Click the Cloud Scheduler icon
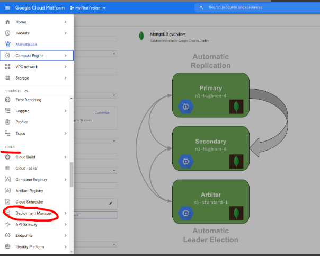320x256 pixels. pos(7,202)
